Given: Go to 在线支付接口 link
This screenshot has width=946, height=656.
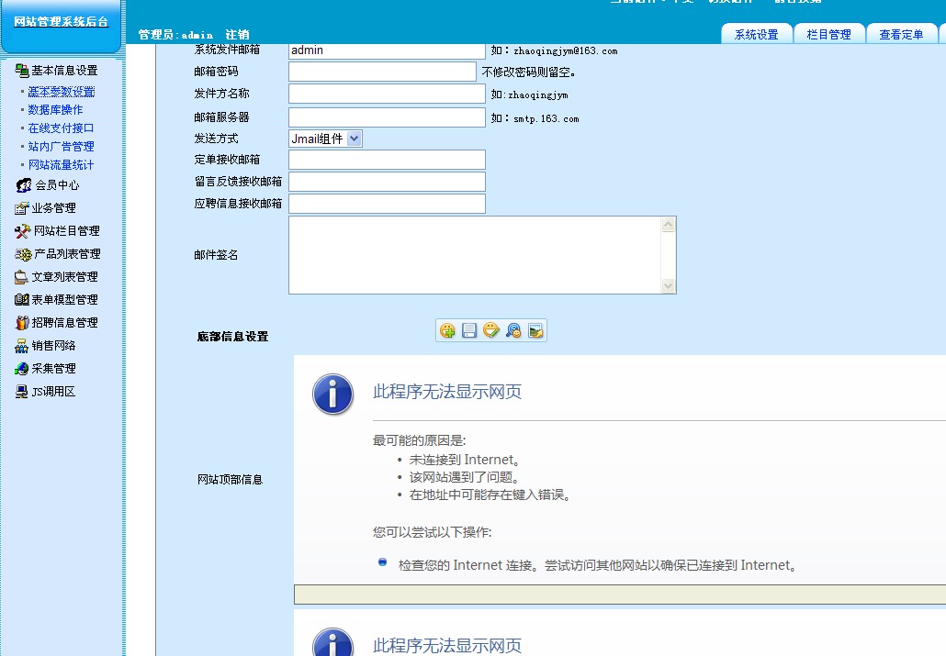Looking at the screenshot, I should [x=61, y=128].
